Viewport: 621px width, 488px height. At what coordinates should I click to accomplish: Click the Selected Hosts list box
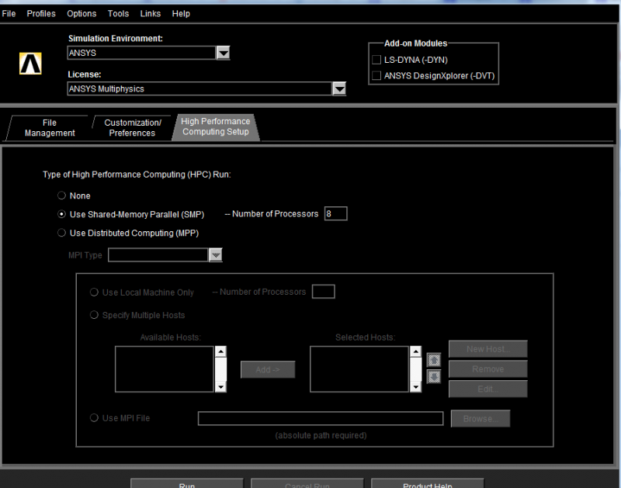click(359, 369)
